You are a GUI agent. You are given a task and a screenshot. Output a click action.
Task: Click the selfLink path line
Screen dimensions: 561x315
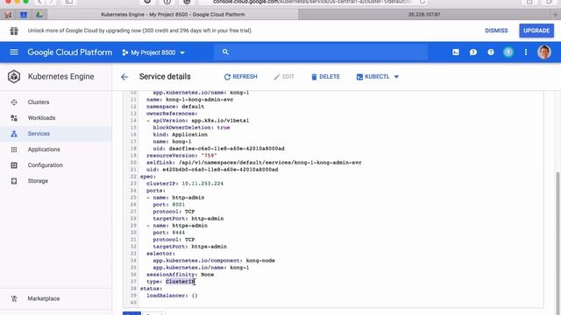[x=253, y=163]
